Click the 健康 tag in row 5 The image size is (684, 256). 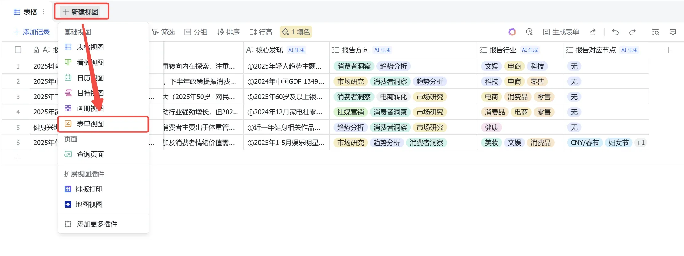[491, 127]
